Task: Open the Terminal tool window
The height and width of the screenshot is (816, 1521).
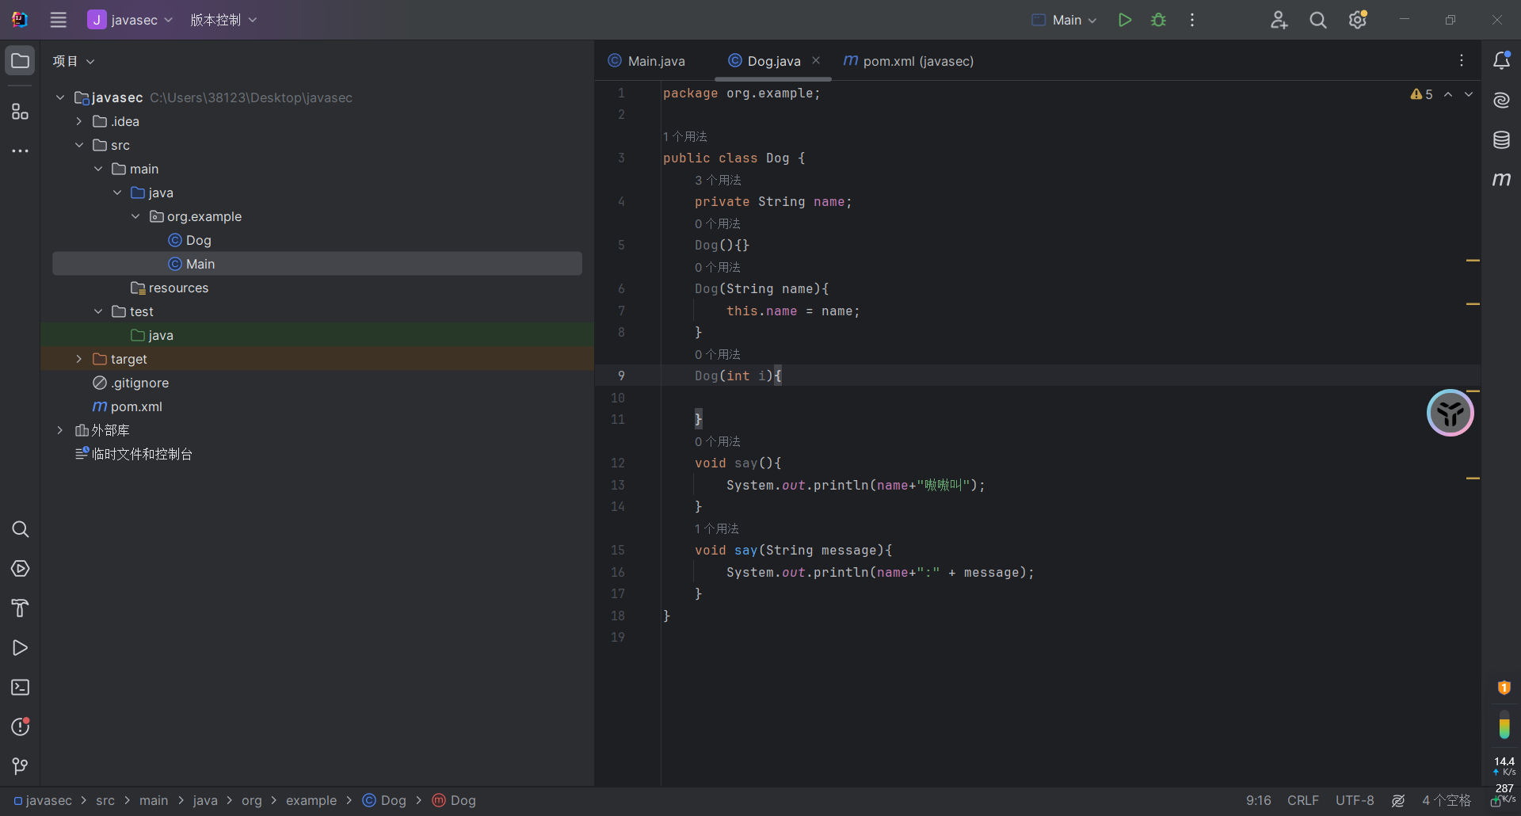Action: (x=20, y=688)
